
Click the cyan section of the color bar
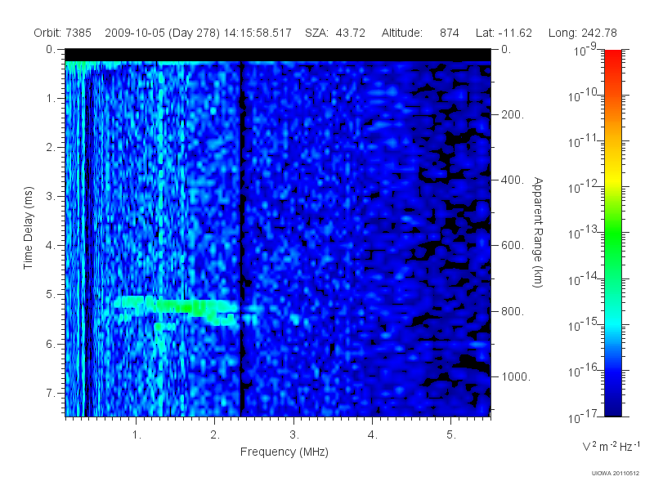pos(613,321)
